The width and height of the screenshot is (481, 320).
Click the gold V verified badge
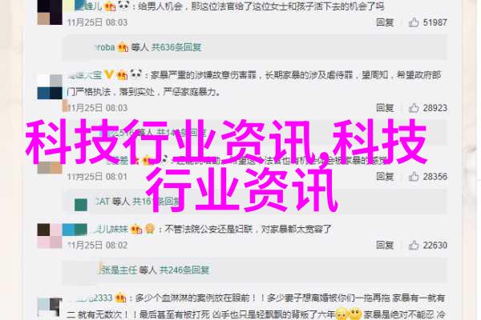coord(108,74)
